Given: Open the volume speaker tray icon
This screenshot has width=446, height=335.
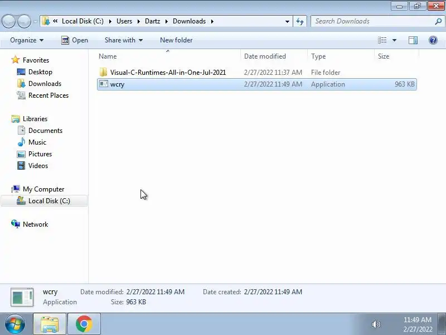Looking at the screenshot, I should [376, 324].
